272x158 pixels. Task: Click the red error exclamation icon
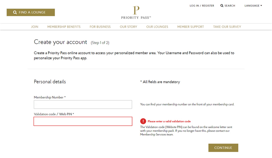click(143, 121)
